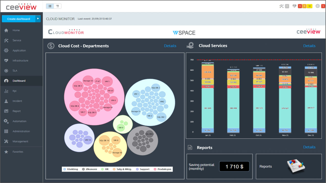
Task: Click the SQL DB 1 bubble
Action: 161,117
